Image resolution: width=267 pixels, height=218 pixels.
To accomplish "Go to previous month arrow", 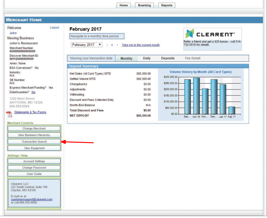I will pyautogui.click(x=112, y=45).
